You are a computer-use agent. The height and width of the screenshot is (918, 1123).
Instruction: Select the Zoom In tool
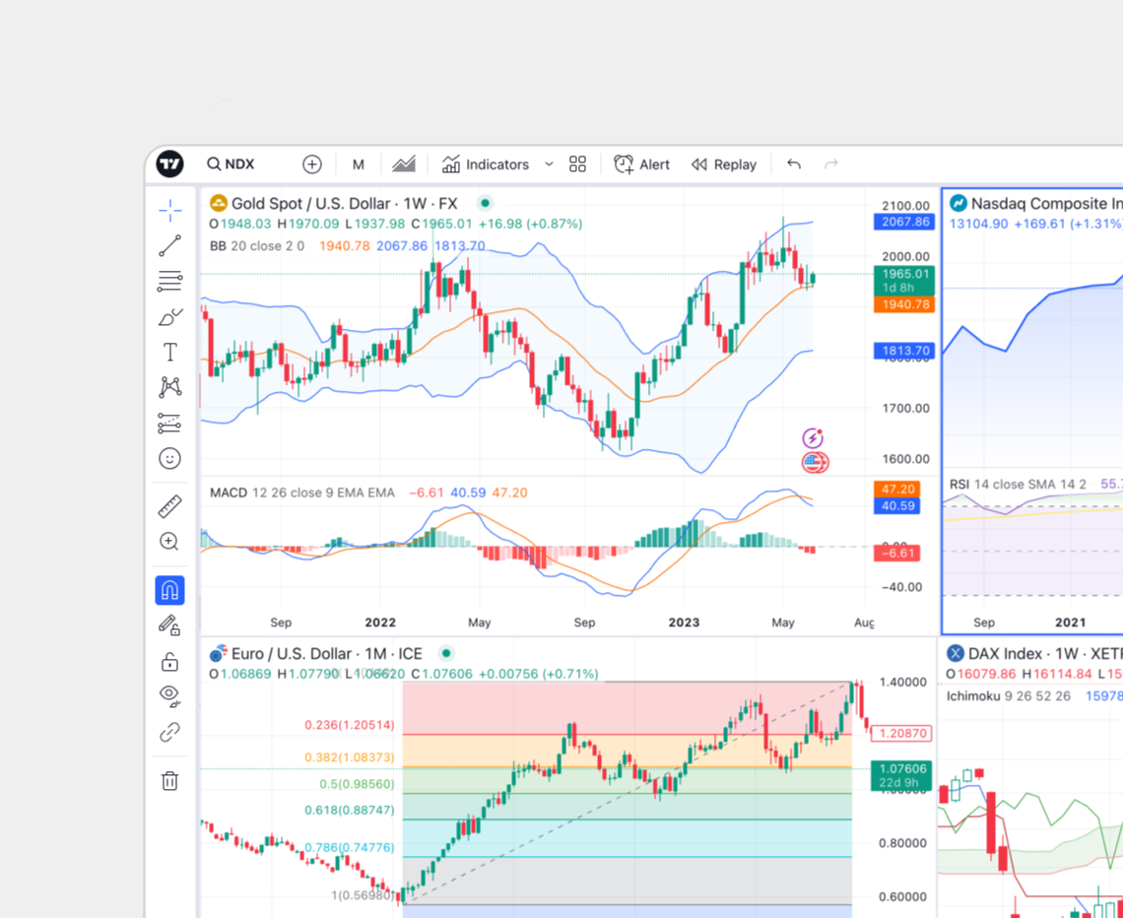tap(169, 541)
